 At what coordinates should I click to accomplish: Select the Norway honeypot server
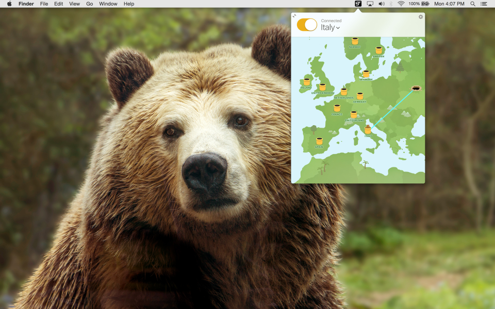tap(354, 42)
